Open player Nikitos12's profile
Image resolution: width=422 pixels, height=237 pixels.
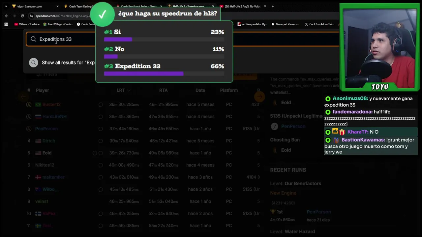(x=45, y=165)
